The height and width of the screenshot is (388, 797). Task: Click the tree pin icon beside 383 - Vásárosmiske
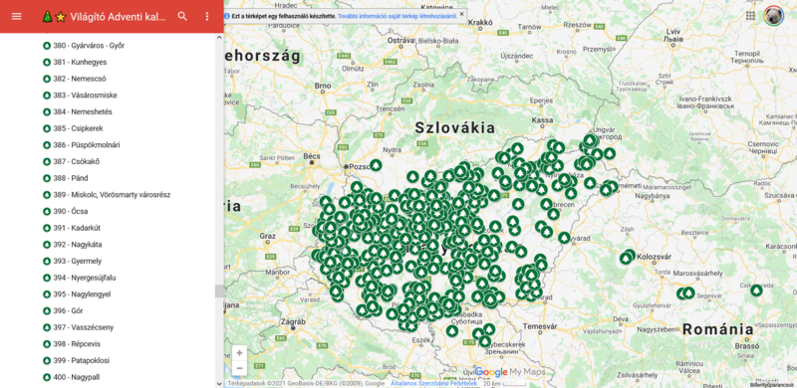click(x=47, y=96)
